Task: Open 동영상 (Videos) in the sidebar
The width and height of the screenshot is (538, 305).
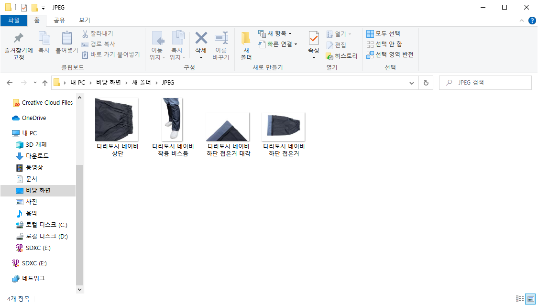Action: (x=30, y=167)
